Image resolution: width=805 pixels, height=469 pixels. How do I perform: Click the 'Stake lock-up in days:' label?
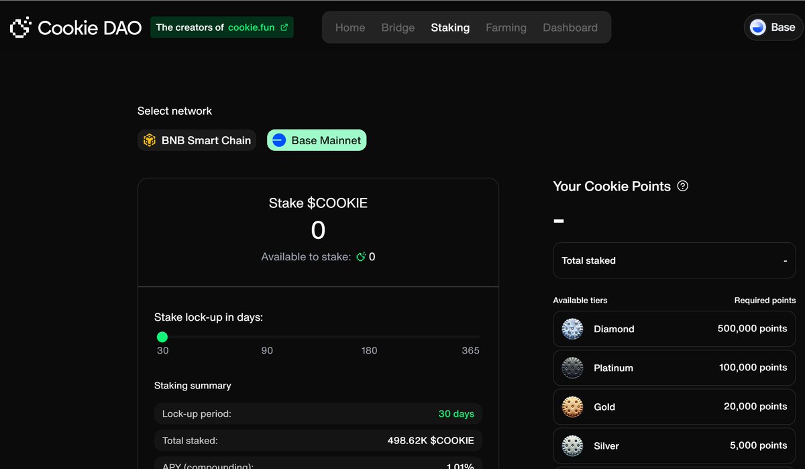coord(209,317)
